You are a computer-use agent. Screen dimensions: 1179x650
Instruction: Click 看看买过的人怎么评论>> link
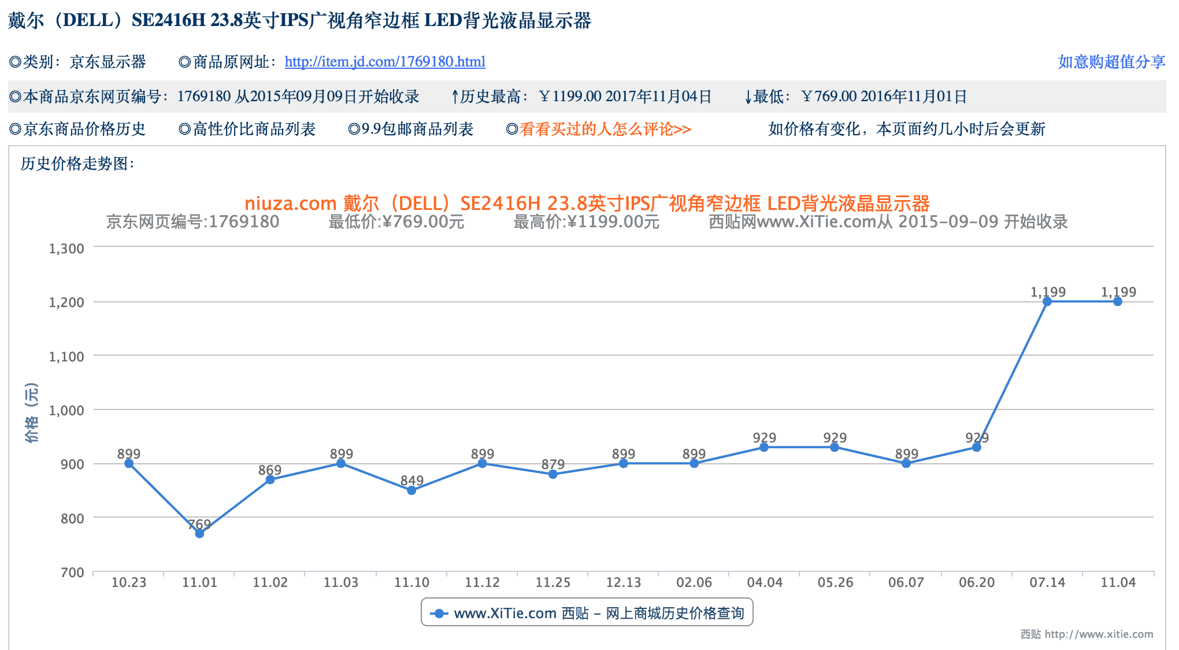605,129
